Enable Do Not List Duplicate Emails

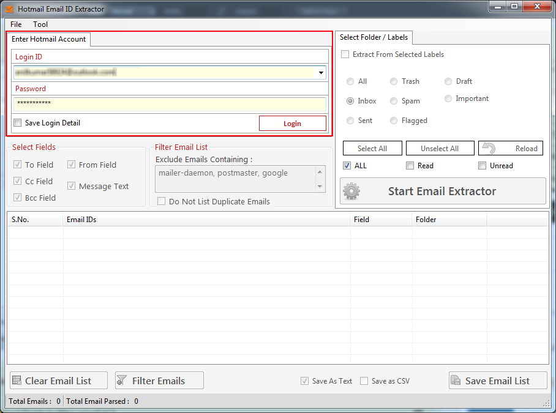161,201
